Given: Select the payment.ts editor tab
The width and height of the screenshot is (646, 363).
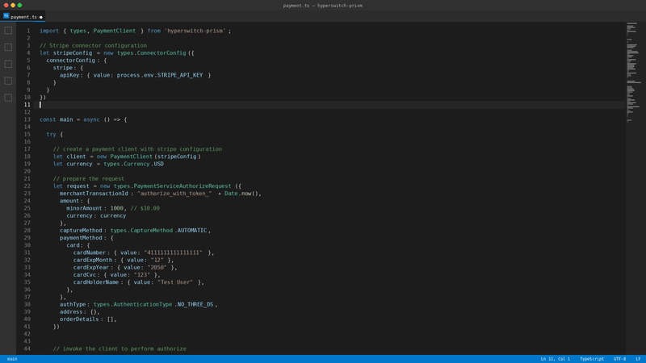Looking at the screenshot, I should (x=23, y=17).
